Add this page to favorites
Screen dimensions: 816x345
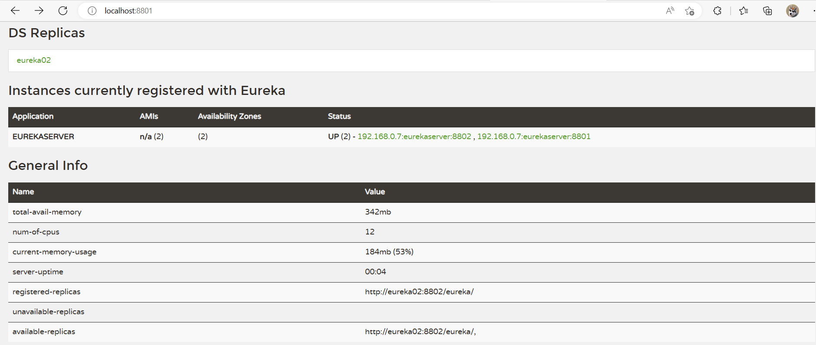[690, 11]
